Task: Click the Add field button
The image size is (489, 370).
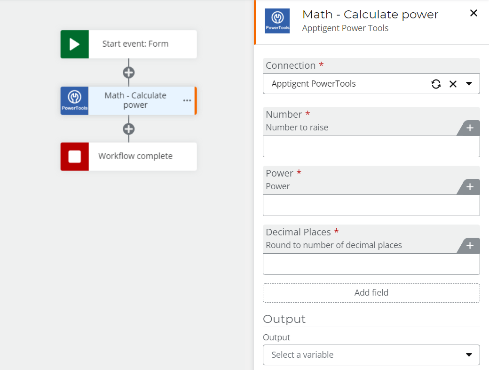Action: tap(371, 292)
